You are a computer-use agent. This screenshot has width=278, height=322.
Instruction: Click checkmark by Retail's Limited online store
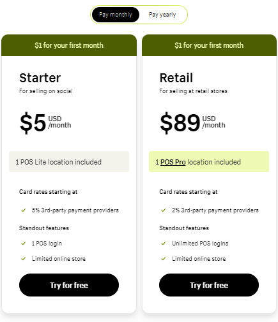pos(164,259)
